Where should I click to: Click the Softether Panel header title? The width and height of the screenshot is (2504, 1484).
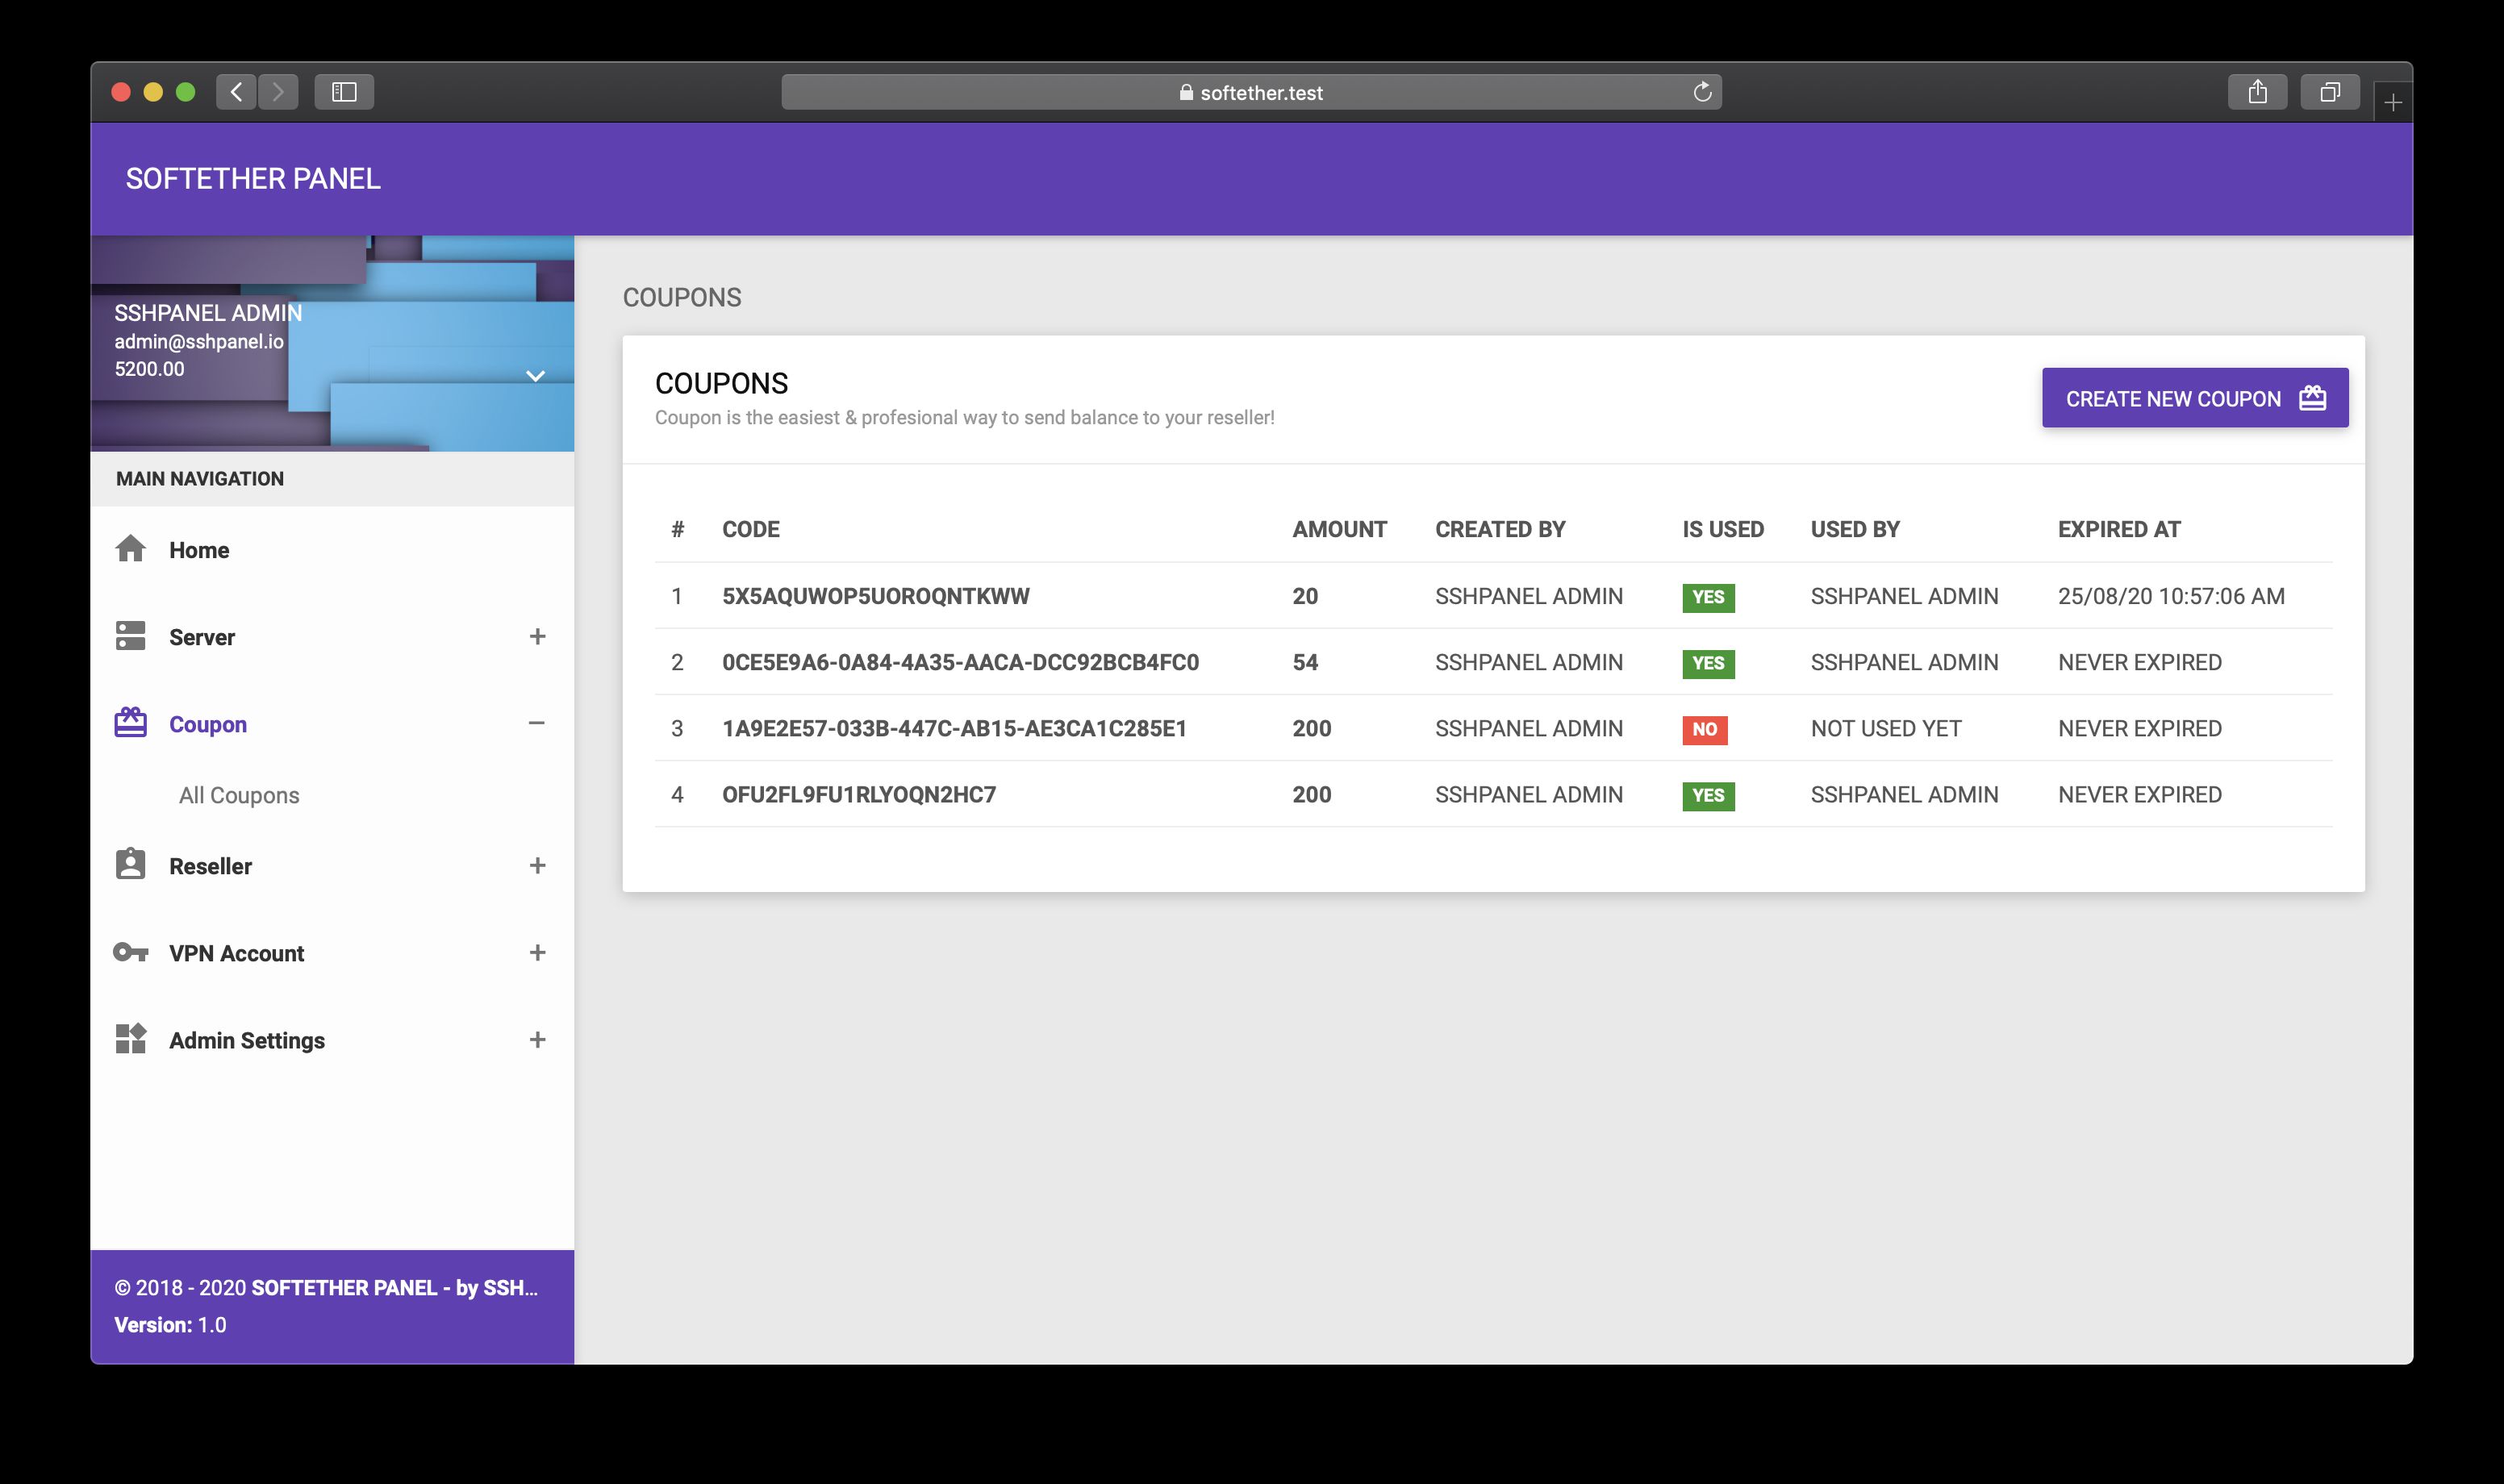pos(253,179)
